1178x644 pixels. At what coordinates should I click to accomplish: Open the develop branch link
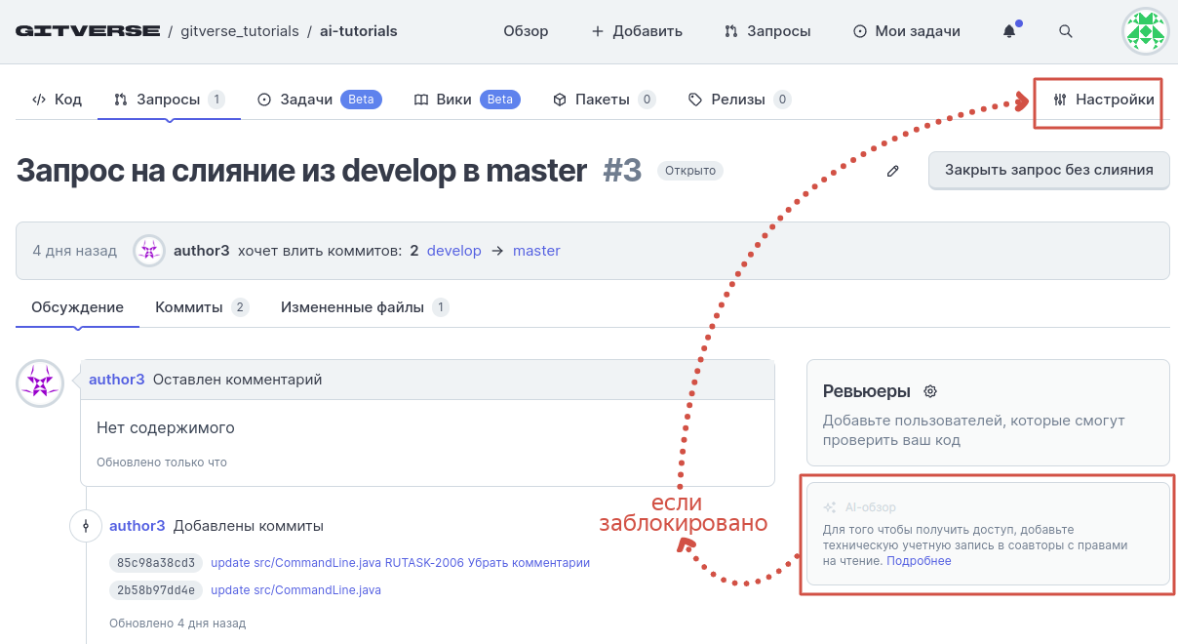click(454, 251)
